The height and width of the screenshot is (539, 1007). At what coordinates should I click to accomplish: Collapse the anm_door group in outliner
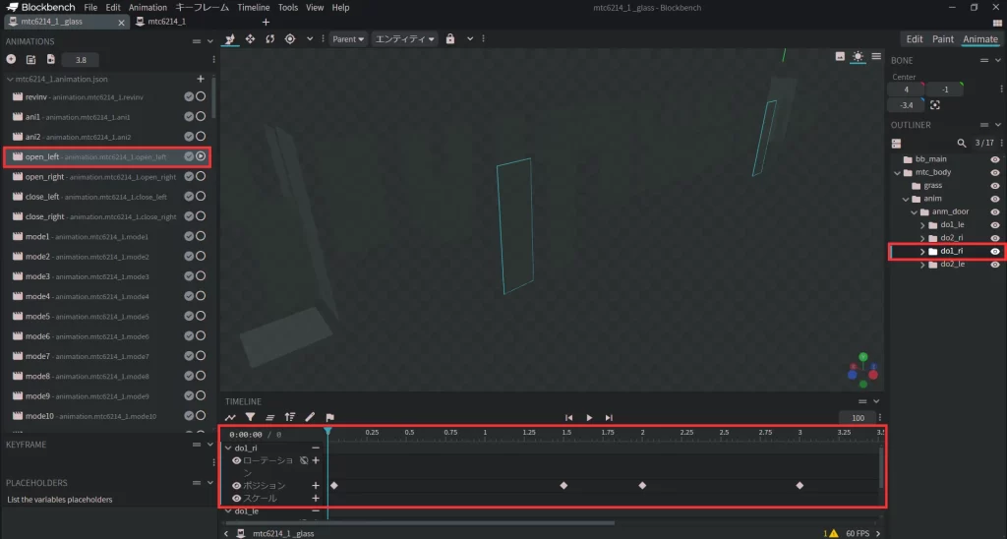pyautogui.click(x=912, y=211)
